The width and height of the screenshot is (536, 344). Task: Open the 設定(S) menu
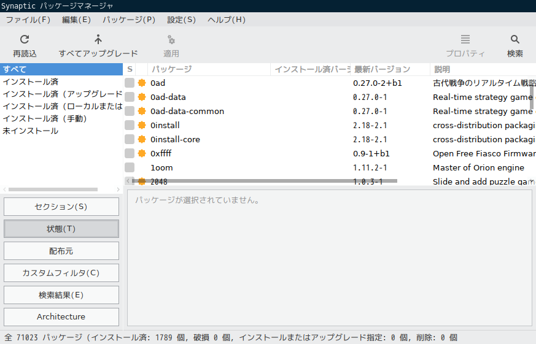(x=181, y=20)
